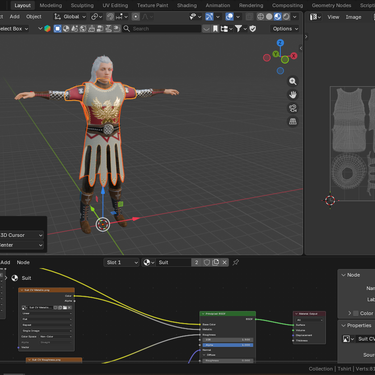Open the Slot 1 material slot dropdown
The image size is (375, 375).
121,262
